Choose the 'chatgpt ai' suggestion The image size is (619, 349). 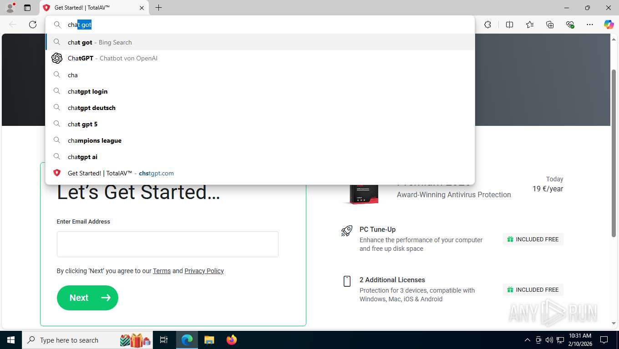click(x=260, y=157)
